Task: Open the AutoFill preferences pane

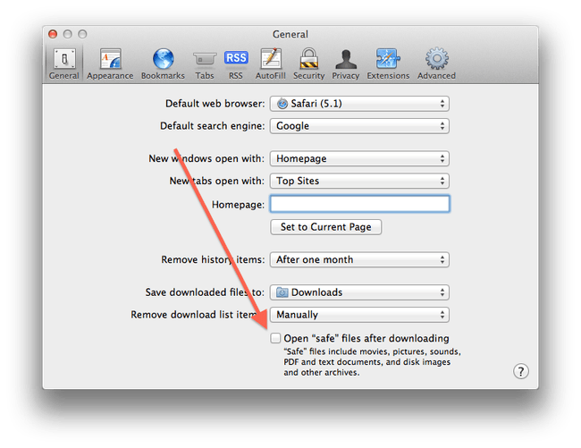Action: [271, 63]
